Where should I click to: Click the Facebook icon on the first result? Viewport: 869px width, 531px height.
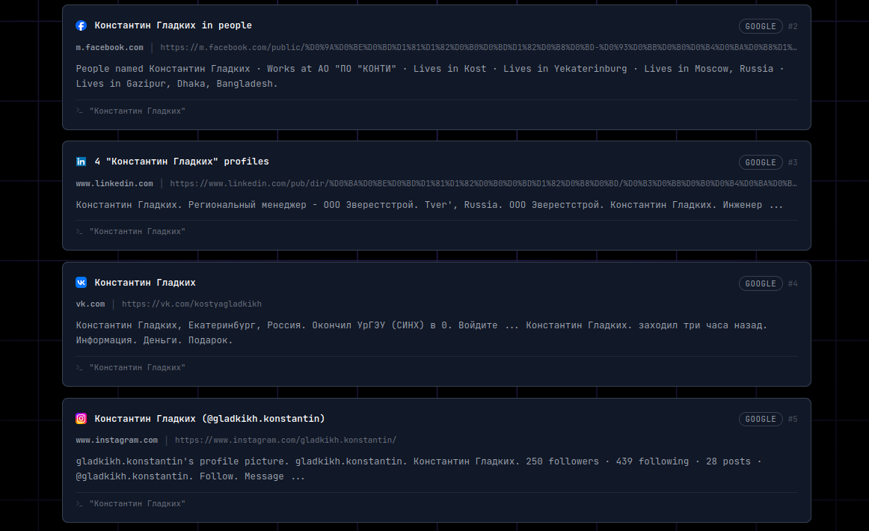coord(82,25)
